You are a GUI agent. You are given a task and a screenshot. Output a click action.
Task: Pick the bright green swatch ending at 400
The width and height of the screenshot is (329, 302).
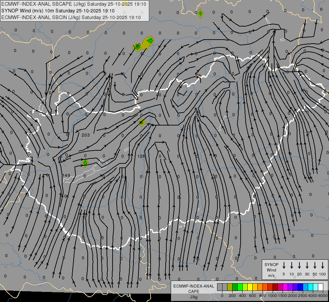(240, 287)
